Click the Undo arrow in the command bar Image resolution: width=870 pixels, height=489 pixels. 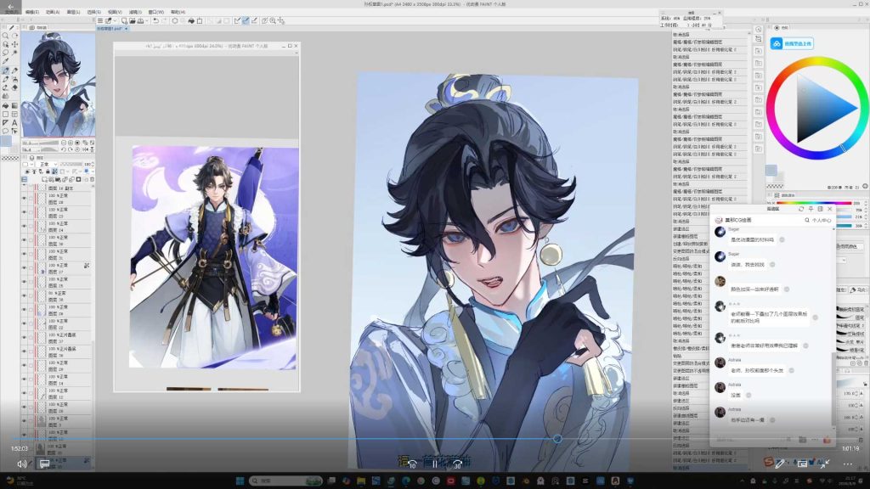click(156, 20)
